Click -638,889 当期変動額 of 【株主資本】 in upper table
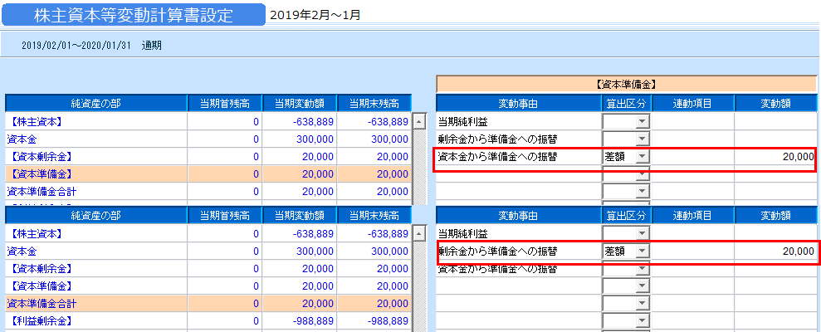Image resolution: width=821 pixels, height=332 pixels. (300, 122)
